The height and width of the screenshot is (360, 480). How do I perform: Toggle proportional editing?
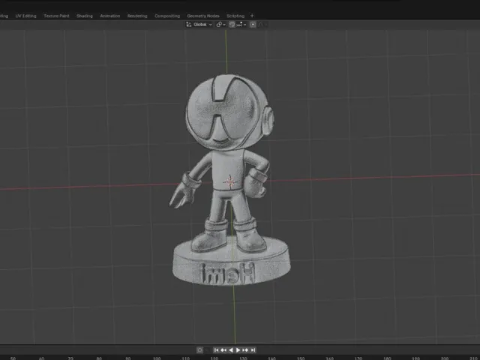point(253,25)
